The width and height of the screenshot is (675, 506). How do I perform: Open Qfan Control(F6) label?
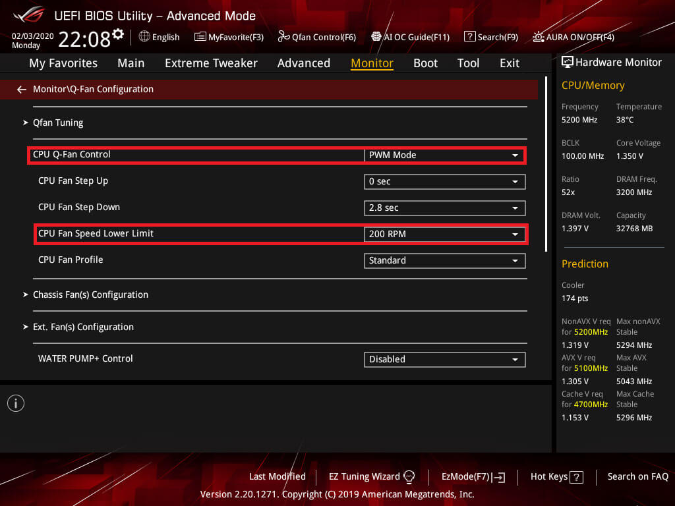(x=324, y=37)
